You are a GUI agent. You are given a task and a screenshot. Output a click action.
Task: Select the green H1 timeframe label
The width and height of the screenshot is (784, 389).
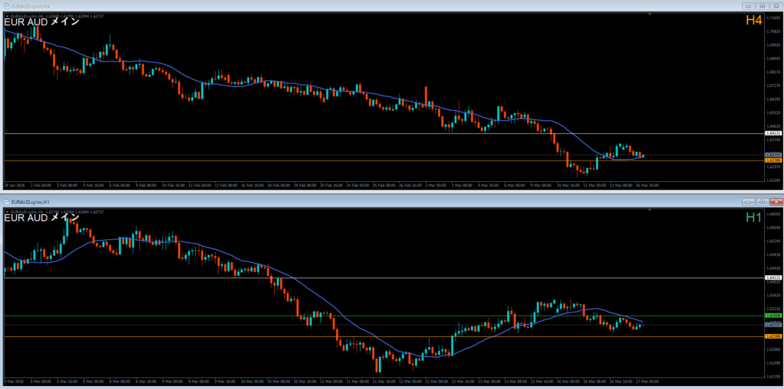[x=753, y=218]
